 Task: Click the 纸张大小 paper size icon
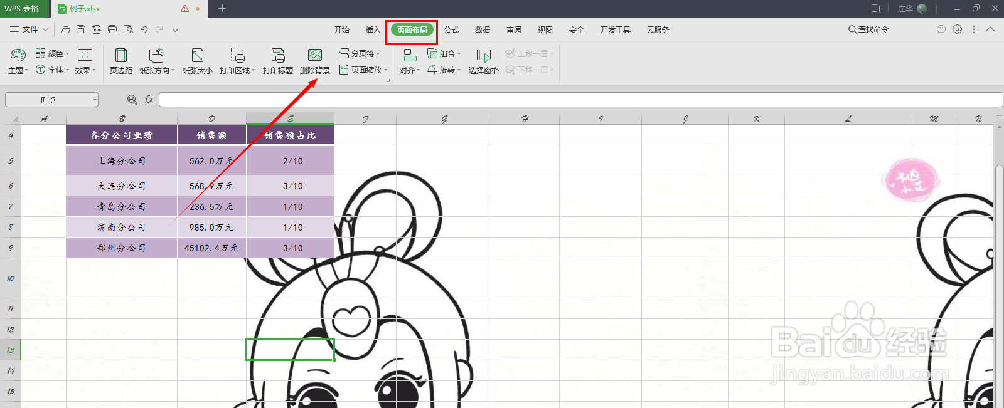(x=198, y=55)
